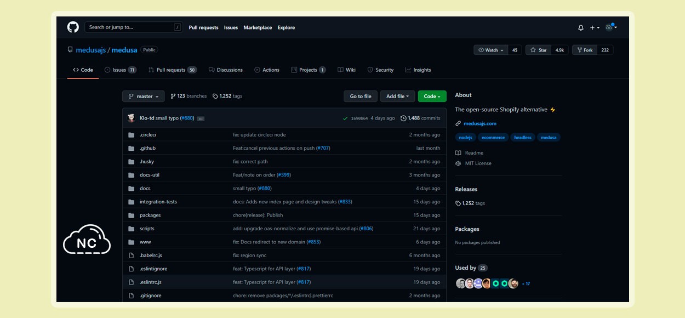Open the Wiki tab
Screen dimensions: 685x318
pyautogui.click(x=347, y=70)
